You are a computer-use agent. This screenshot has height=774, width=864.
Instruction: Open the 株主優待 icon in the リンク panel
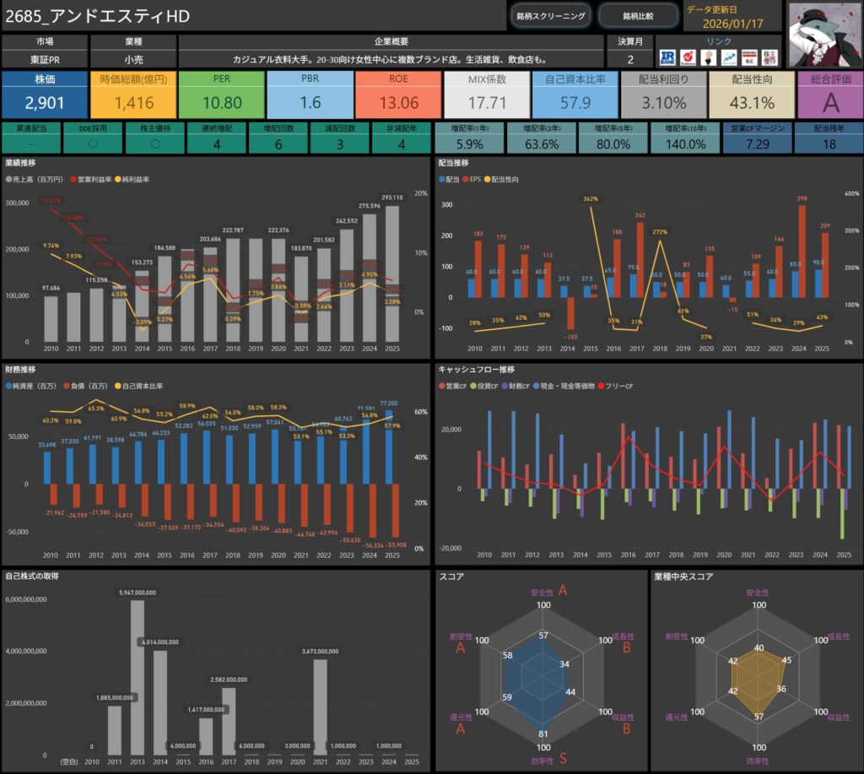click(x=770, y=57)
